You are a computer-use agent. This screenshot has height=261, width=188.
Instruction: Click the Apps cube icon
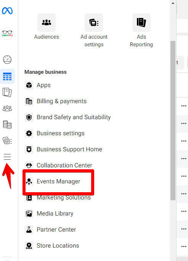coord(29,85)
